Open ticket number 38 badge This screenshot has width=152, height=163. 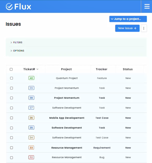click(31, 98)
